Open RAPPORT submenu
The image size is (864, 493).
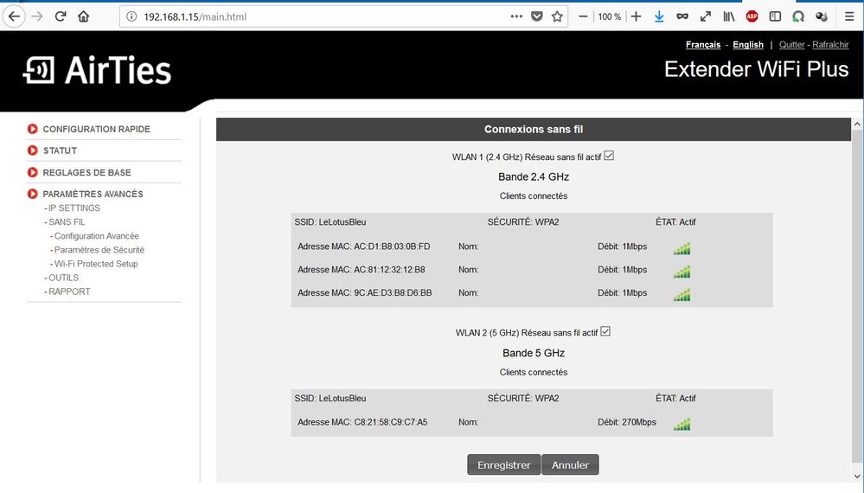[x=69, y=291]
